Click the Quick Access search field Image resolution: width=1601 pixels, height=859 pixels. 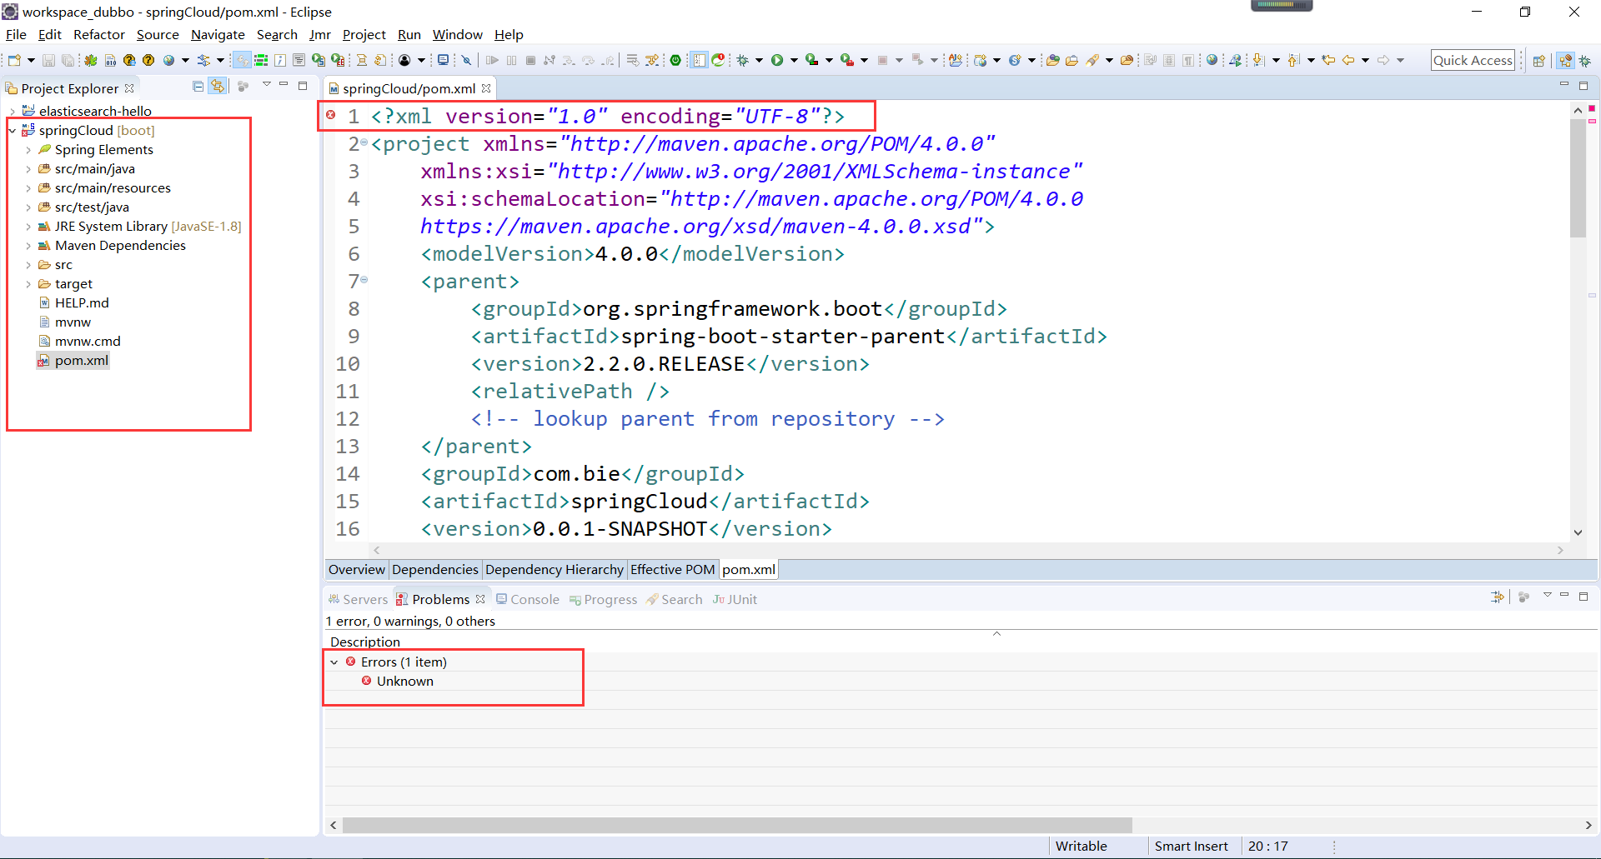[x=1473, y=60]
